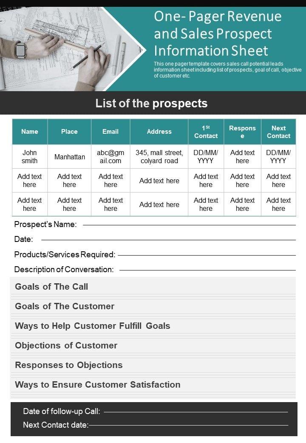306x443 pixels.
Task: Click the 'List of the prospects' heading
Action: pyautogui.click(x=151, y=104)
